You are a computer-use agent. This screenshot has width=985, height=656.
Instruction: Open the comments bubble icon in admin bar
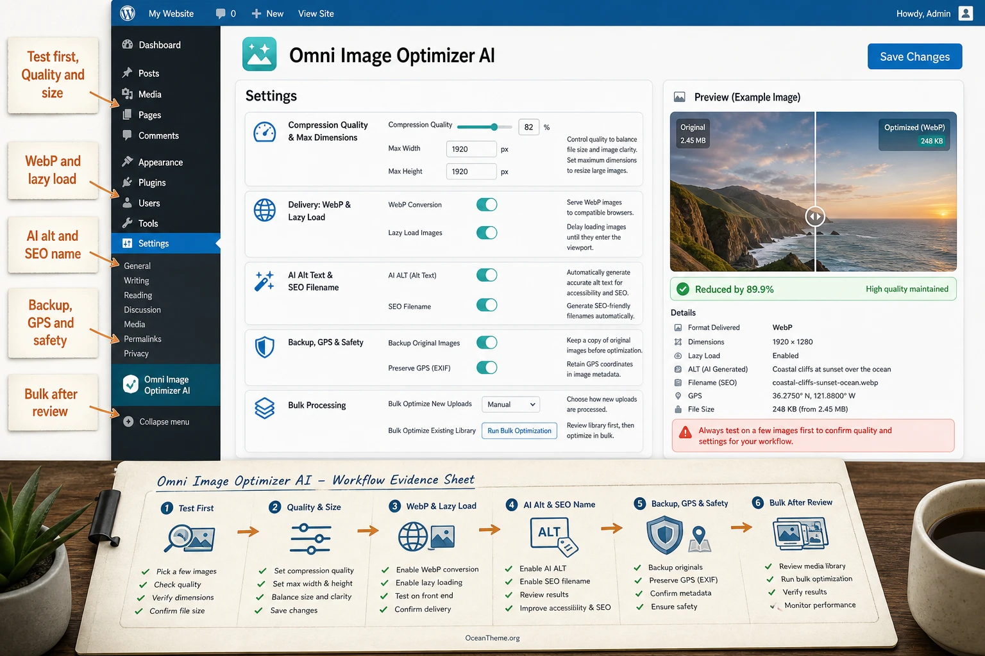point(221,13)
